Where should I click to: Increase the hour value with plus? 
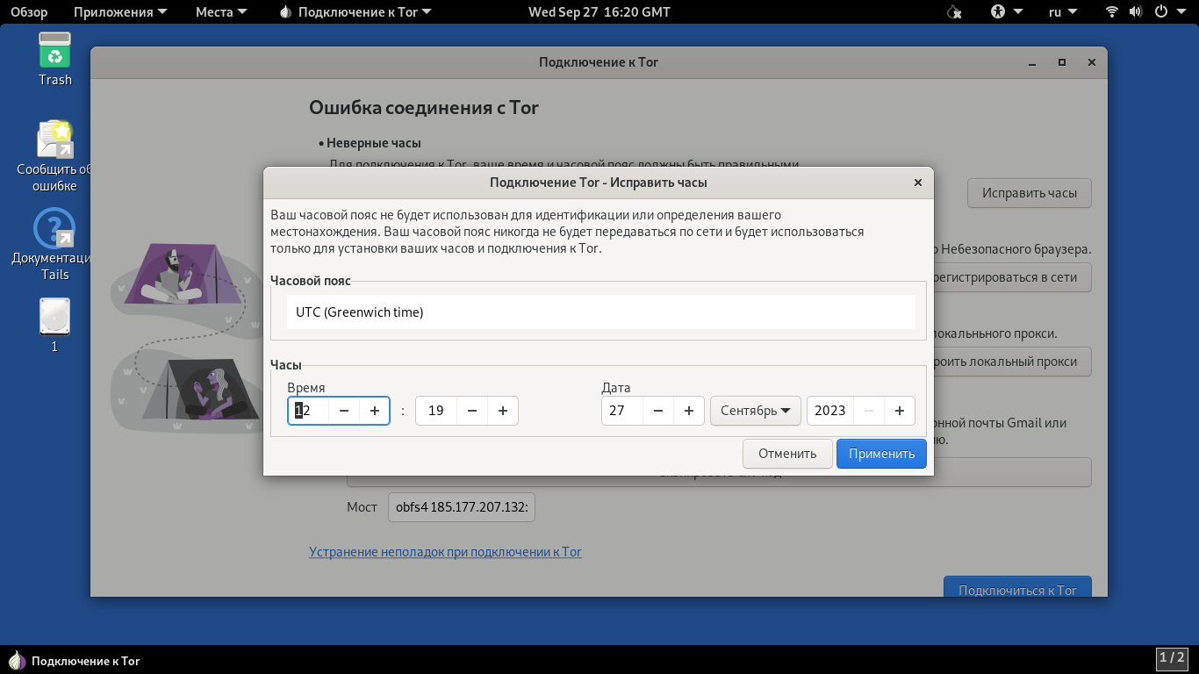(x=375, y=411)
